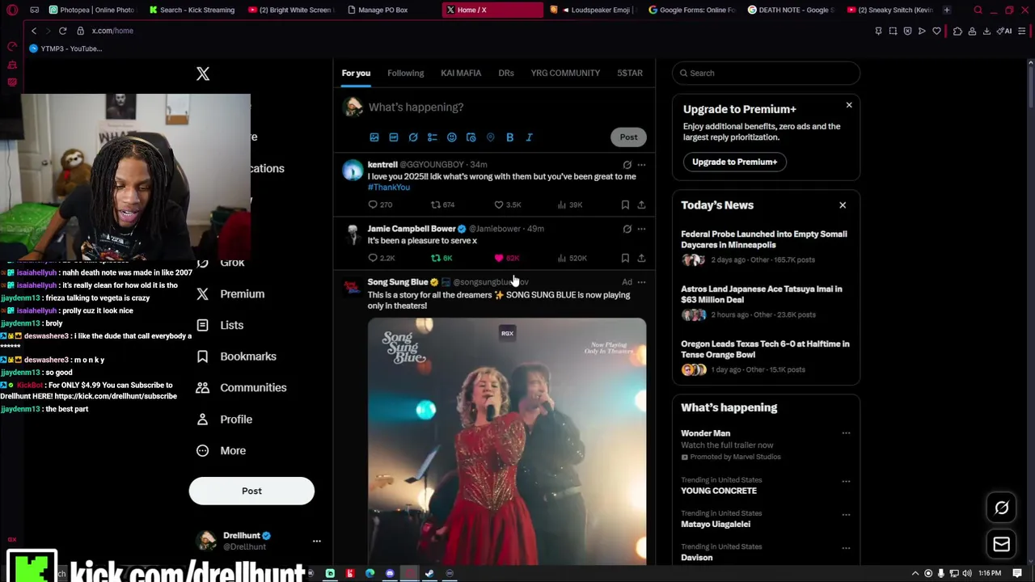Open account menu next to Drellhunt
This screenshot has height=582, width=1035.
click(x=317, y=541)
